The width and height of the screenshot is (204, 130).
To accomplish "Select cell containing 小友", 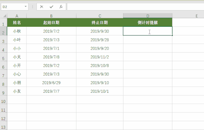I will point(17,91).
